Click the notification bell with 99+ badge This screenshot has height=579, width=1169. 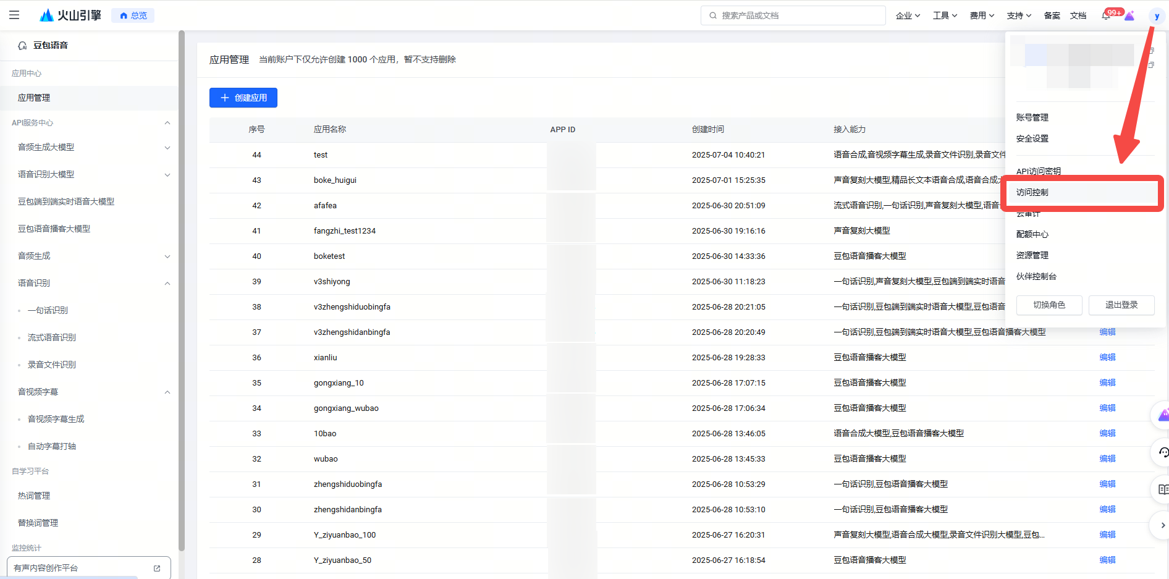1106,16
